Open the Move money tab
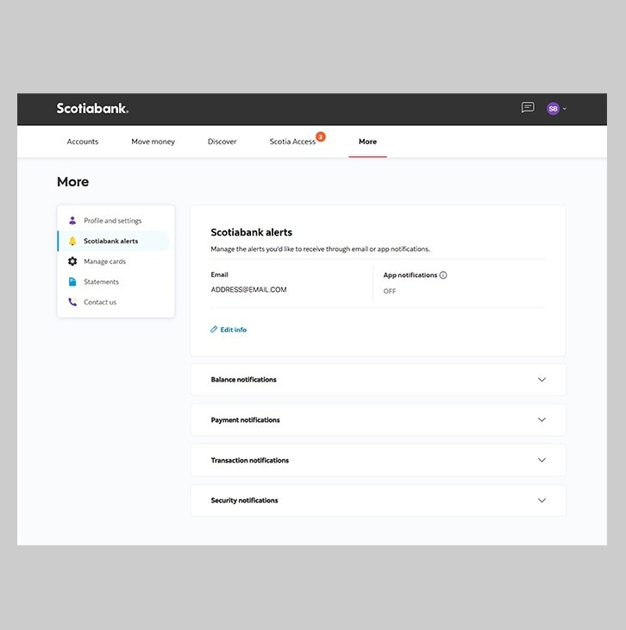Screen dimensions: 626x630 pyautogui.click(x=153, y=142)
